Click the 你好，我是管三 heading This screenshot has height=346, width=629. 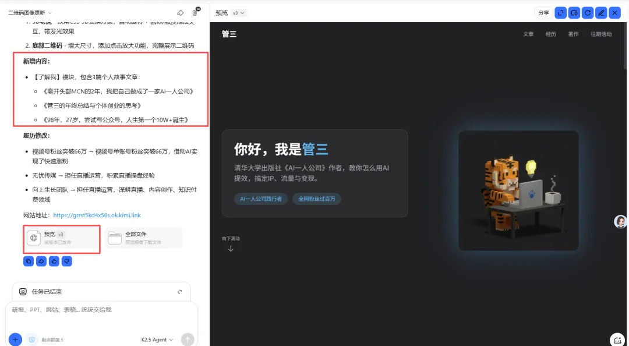281,149
